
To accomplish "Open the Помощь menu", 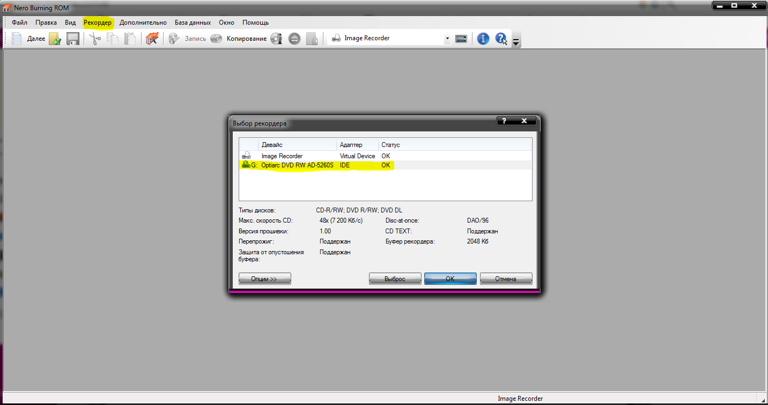I will point(255,23).
